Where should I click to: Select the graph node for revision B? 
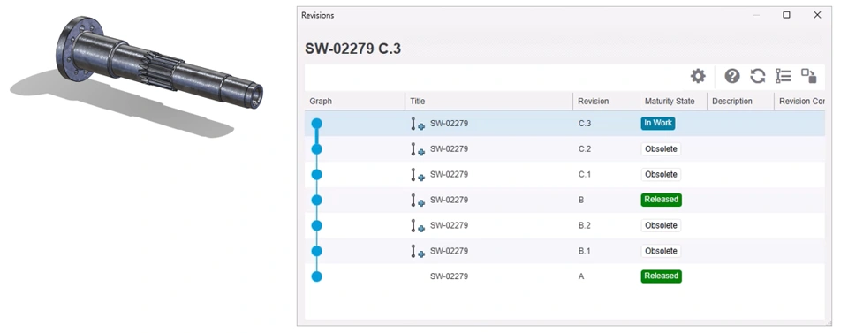(317, 200)
